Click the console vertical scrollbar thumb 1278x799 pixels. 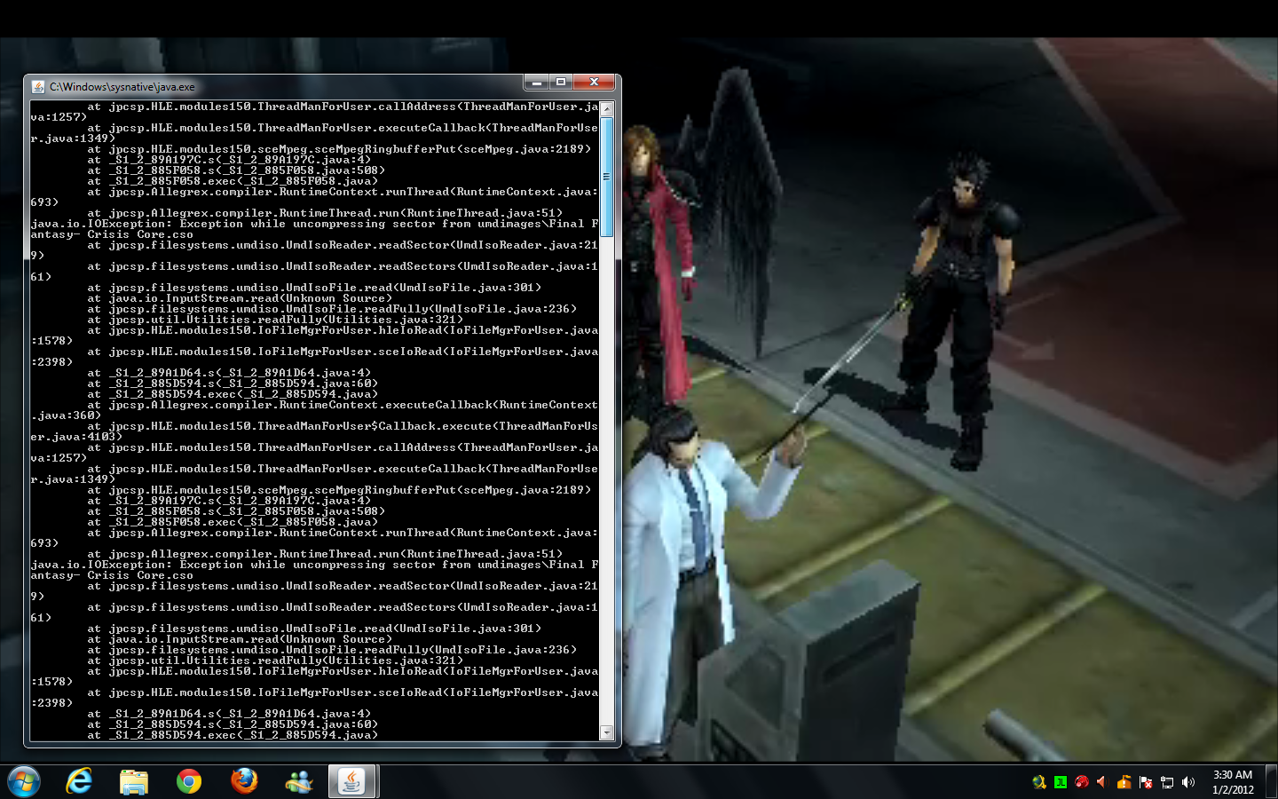point(607,178)
